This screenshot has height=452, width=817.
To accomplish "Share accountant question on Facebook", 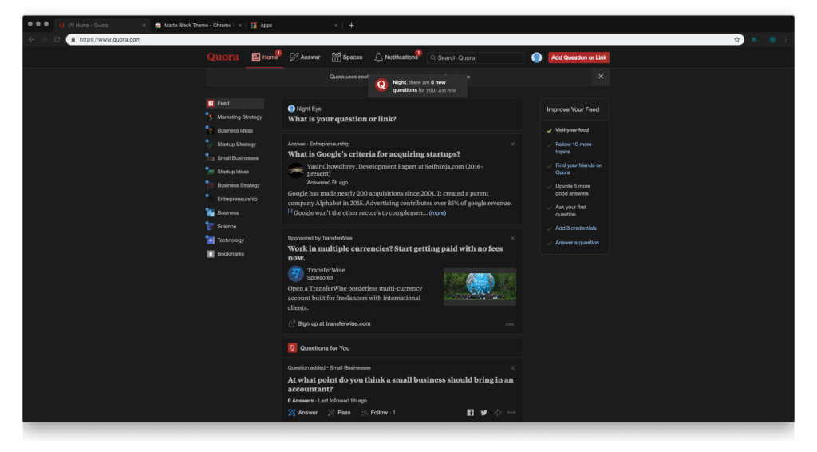I will [470, 412].
